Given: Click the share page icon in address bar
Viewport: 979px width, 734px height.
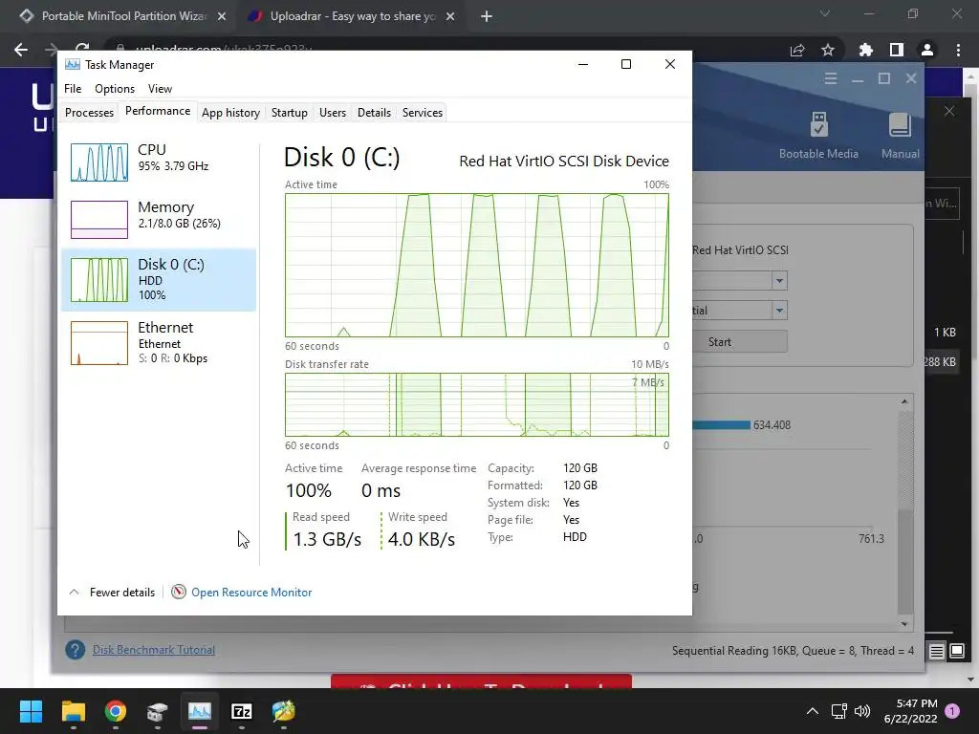Looking at the screenshot, I should pyautogui.click(x=797, y=50).
